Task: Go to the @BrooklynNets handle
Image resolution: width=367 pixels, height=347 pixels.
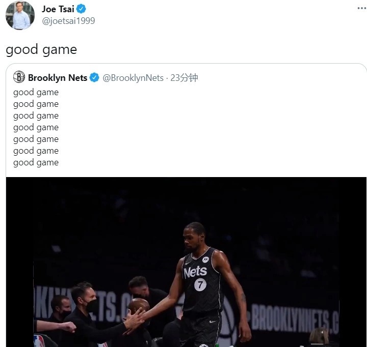Action: coord(133,78)
